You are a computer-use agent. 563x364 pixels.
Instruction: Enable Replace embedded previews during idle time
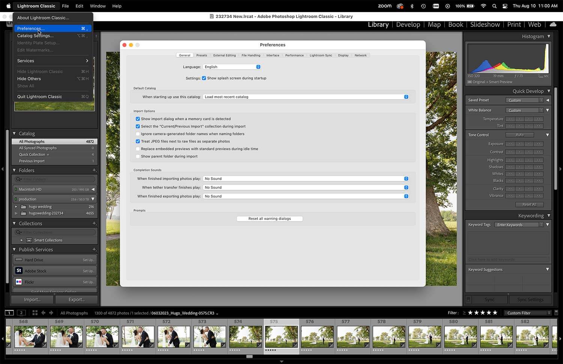pos(138,149)
